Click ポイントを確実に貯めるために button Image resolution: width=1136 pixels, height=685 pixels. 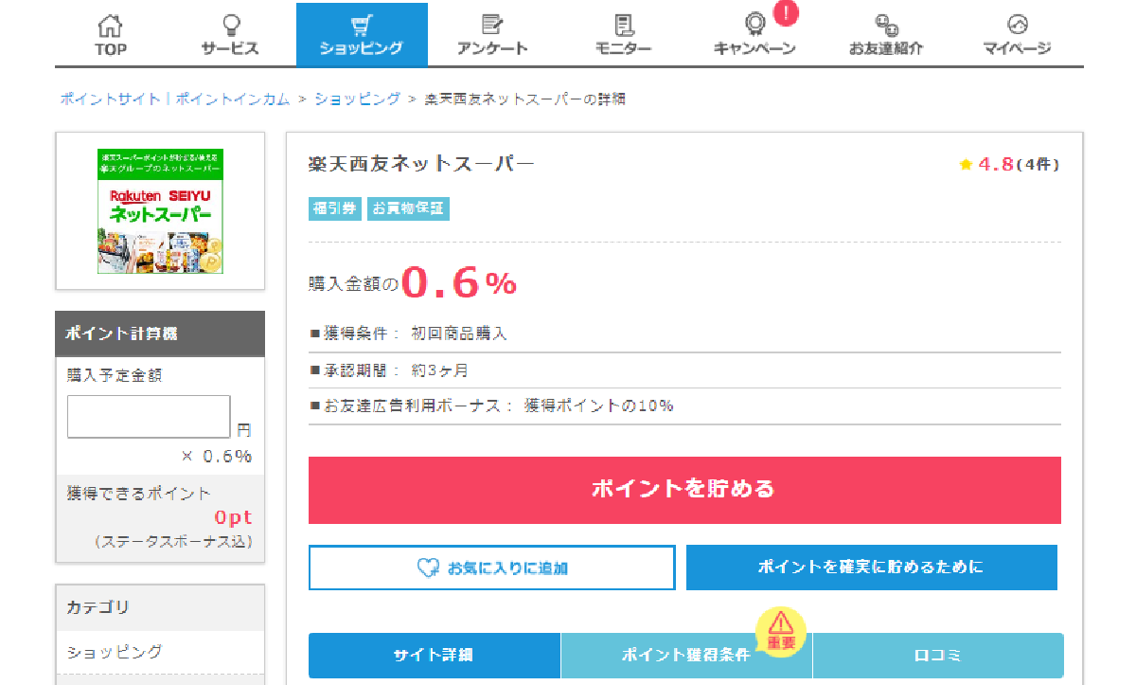pyautogui.click(x=872, y=568)
